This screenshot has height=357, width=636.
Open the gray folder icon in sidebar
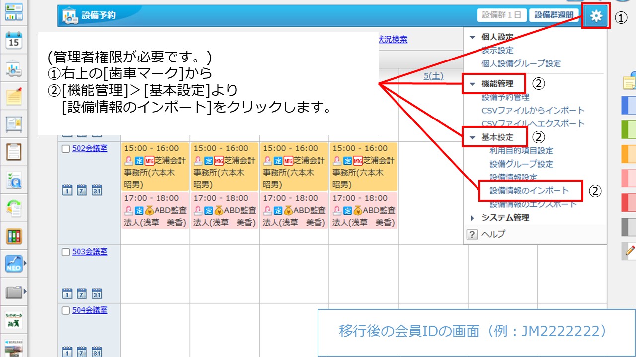click(14, 292)
